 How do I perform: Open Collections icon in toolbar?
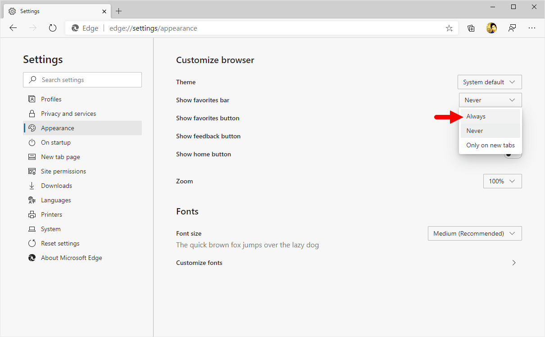471,28
